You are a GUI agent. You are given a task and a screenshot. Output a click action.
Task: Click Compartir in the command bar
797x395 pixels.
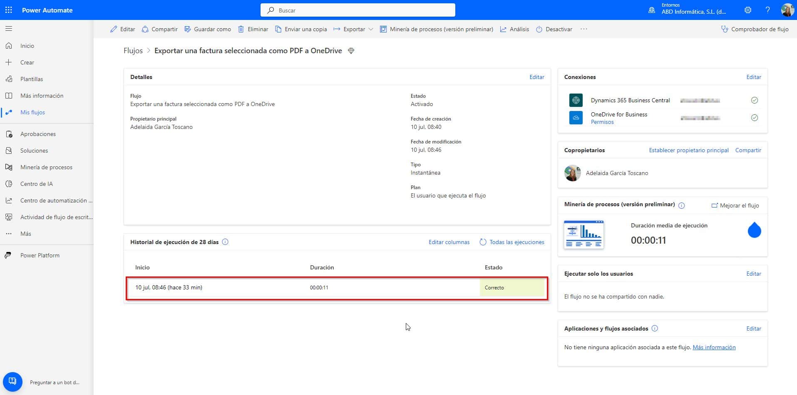[x=159, y=29]
